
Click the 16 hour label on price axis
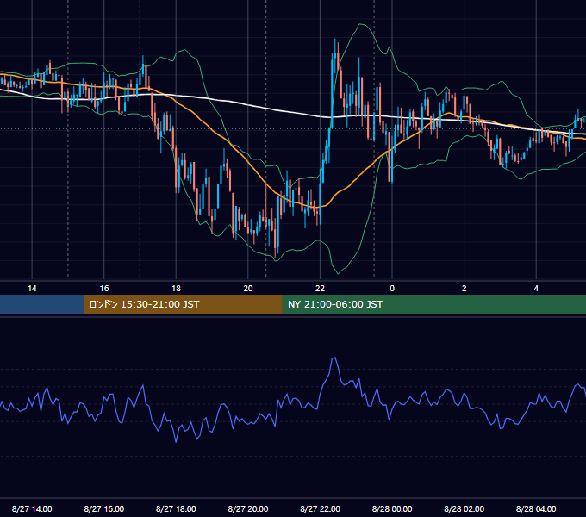tap(104, 289)
